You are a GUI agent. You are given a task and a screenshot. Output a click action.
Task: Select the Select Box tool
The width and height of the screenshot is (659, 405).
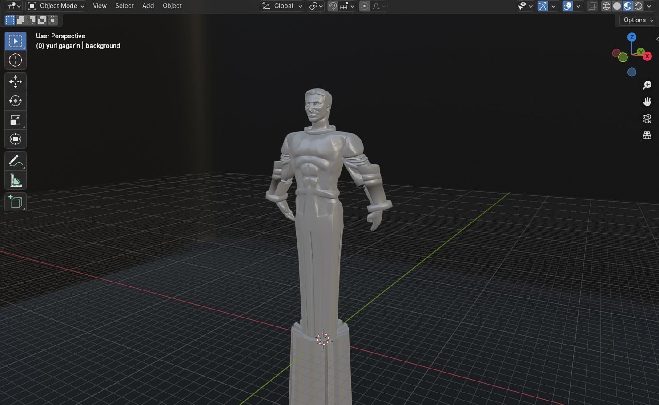(x=16, y=41)
